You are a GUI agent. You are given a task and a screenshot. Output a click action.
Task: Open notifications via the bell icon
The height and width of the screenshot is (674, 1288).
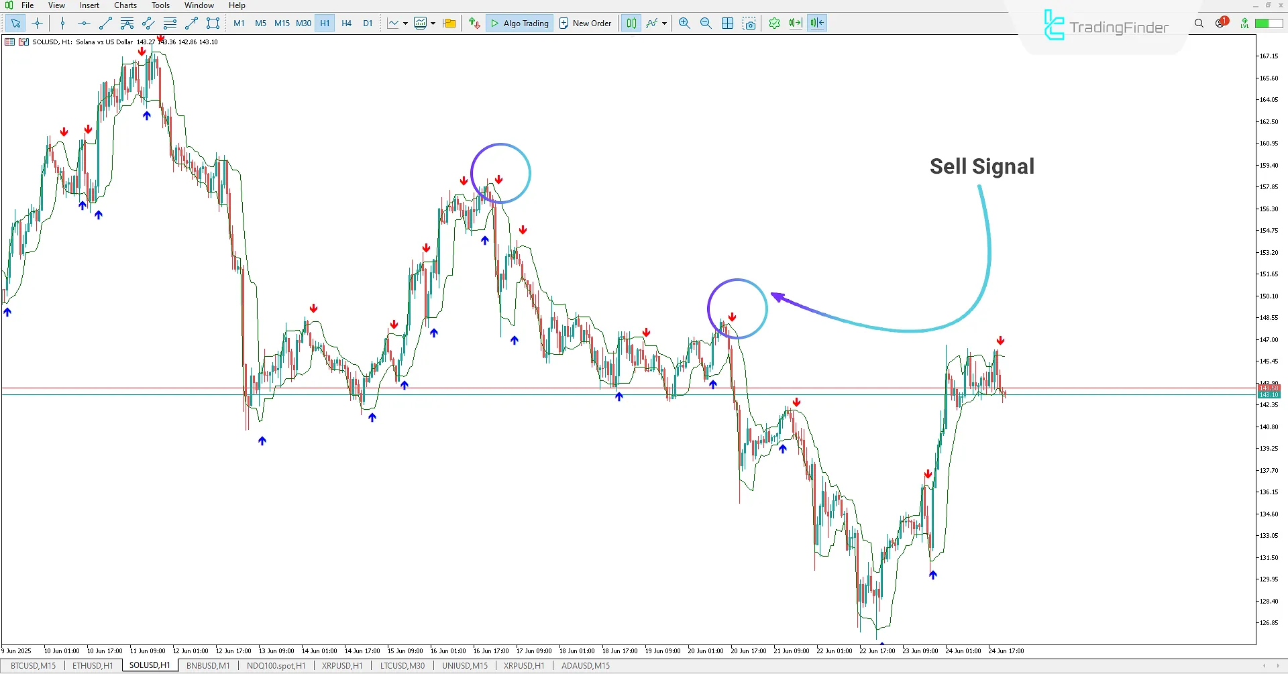tap(1220, 23)
